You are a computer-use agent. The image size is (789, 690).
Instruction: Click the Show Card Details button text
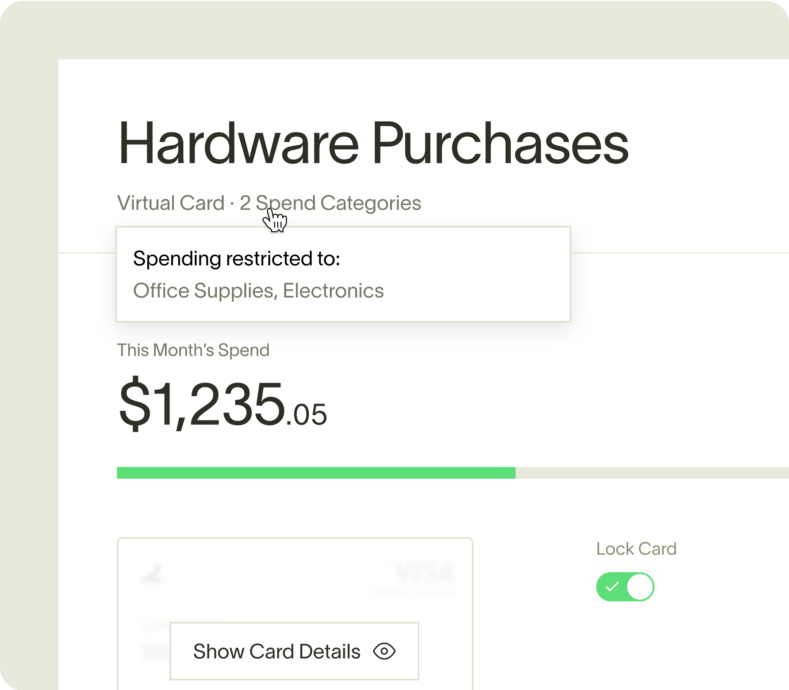[x=277, y=651]
